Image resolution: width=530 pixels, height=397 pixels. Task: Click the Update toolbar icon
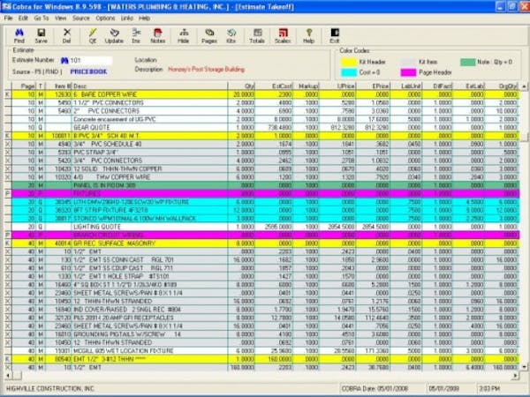(x=114, y=35)
